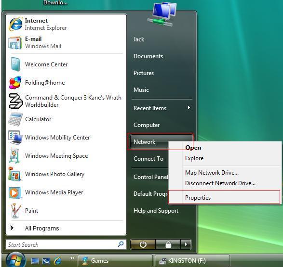The image size is (283, 267).
Task: Lock the computer with lock button
Action: pyautogui.click(x=168, y=244)
